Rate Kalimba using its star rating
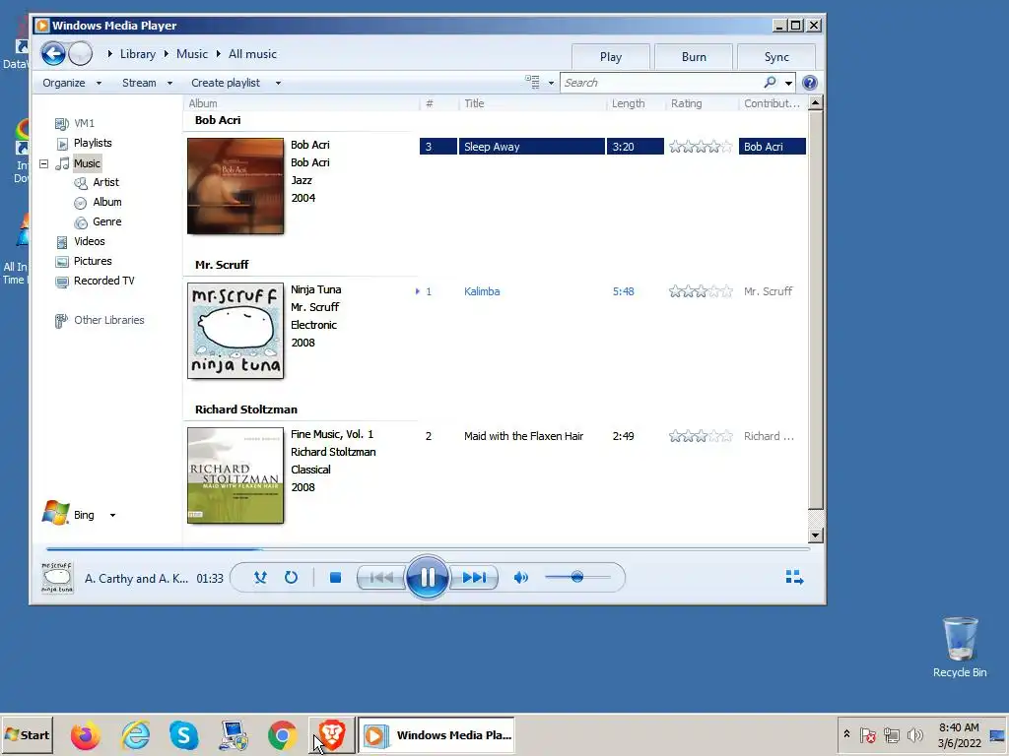This screenshot has width=1009, height=756. [x=701, y=291]
